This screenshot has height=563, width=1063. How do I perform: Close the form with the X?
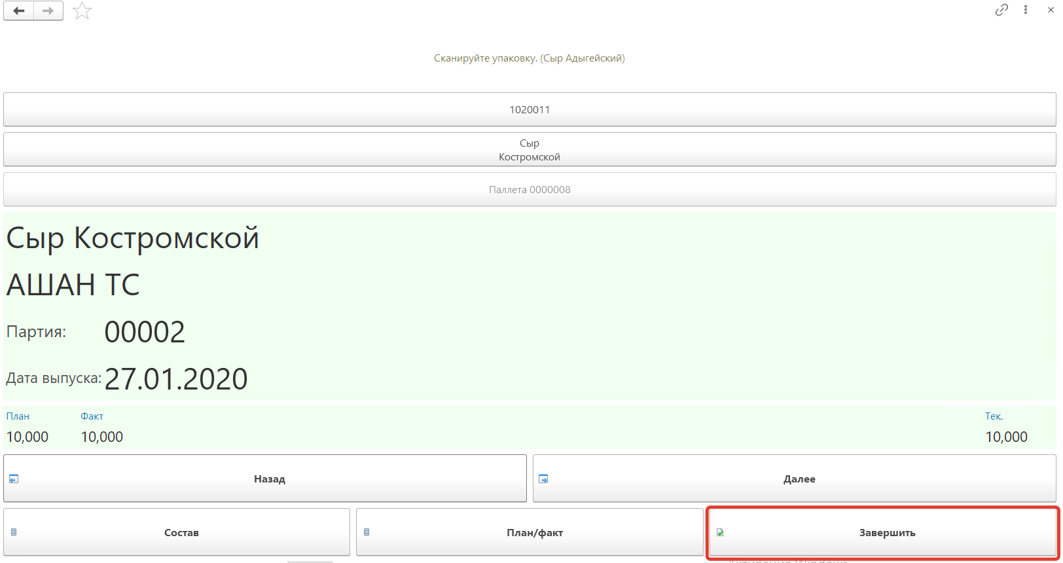click(1051, 10)
